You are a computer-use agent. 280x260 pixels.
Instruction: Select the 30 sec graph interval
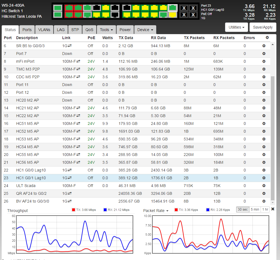(243, 209)
